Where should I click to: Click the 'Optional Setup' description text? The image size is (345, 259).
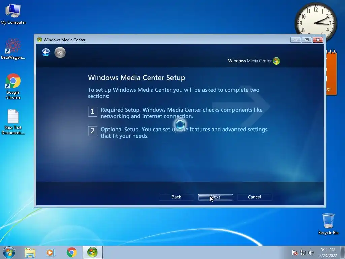pyautogui.click(x=184, y=132)
